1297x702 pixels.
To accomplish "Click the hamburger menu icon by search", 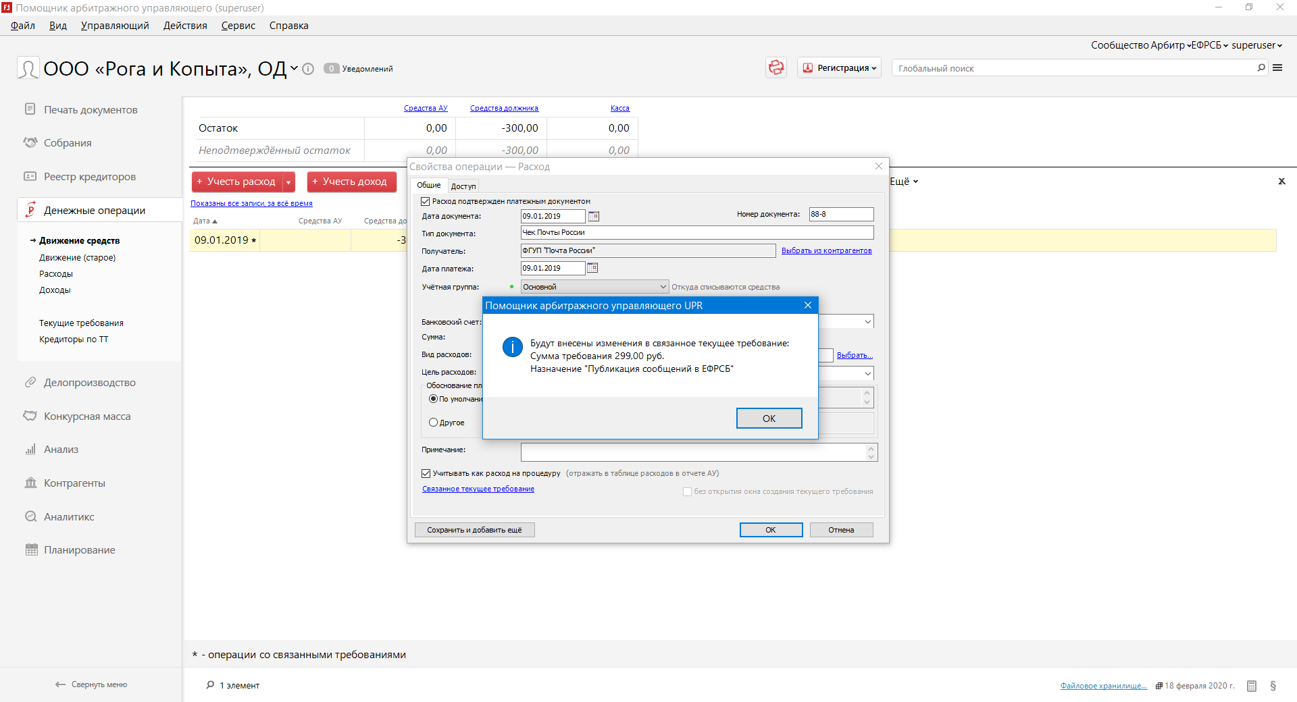I will tap(1277, 67).
